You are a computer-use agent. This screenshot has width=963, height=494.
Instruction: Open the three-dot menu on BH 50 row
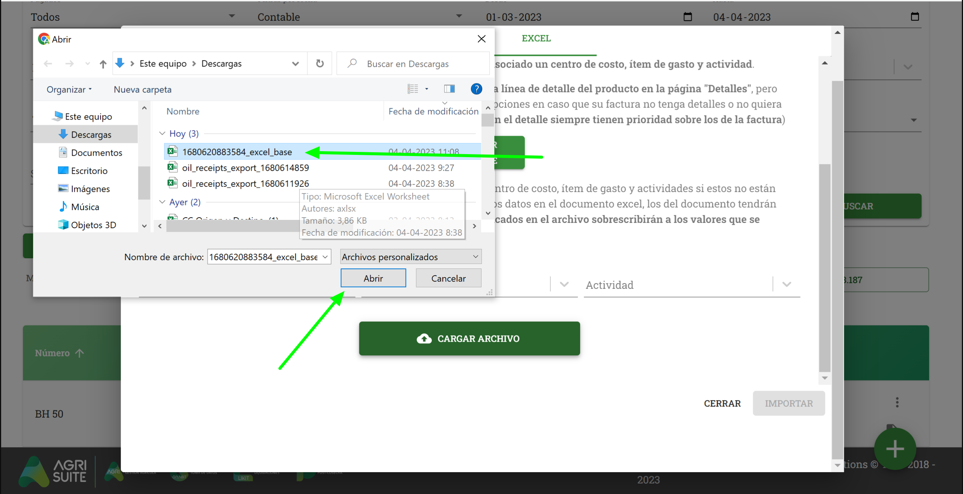click(897, 402)
